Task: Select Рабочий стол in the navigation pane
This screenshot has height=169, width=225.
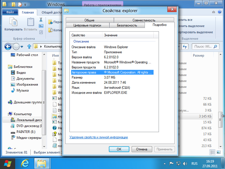Action: [x=24, y=55]
